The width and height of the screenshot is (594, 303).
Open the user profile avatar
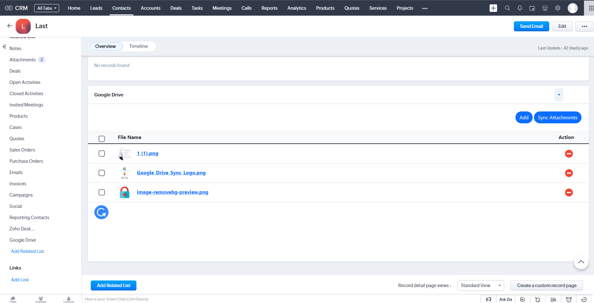573,8
